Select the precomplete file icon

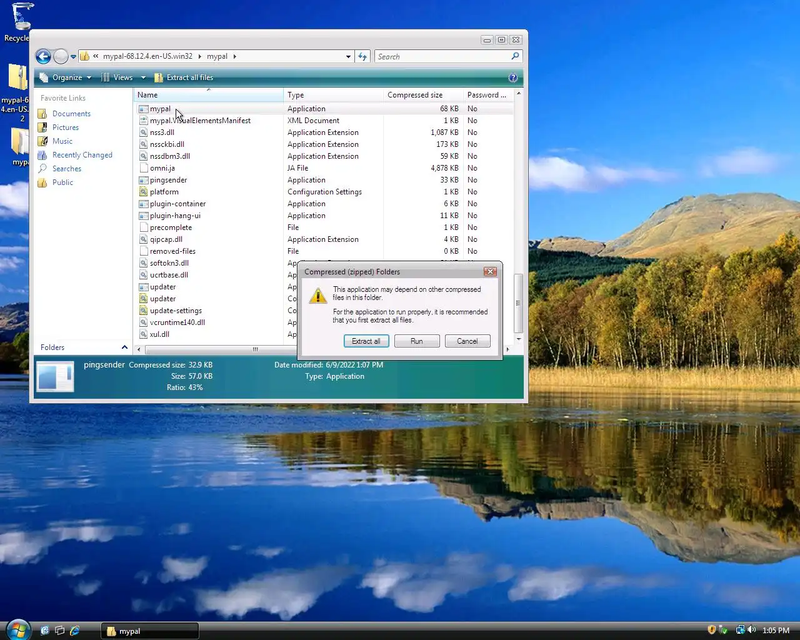144,227
